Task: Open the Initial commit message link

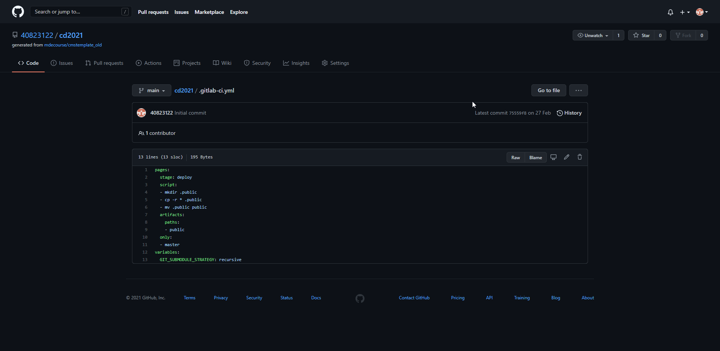Action: coord(190,113)
